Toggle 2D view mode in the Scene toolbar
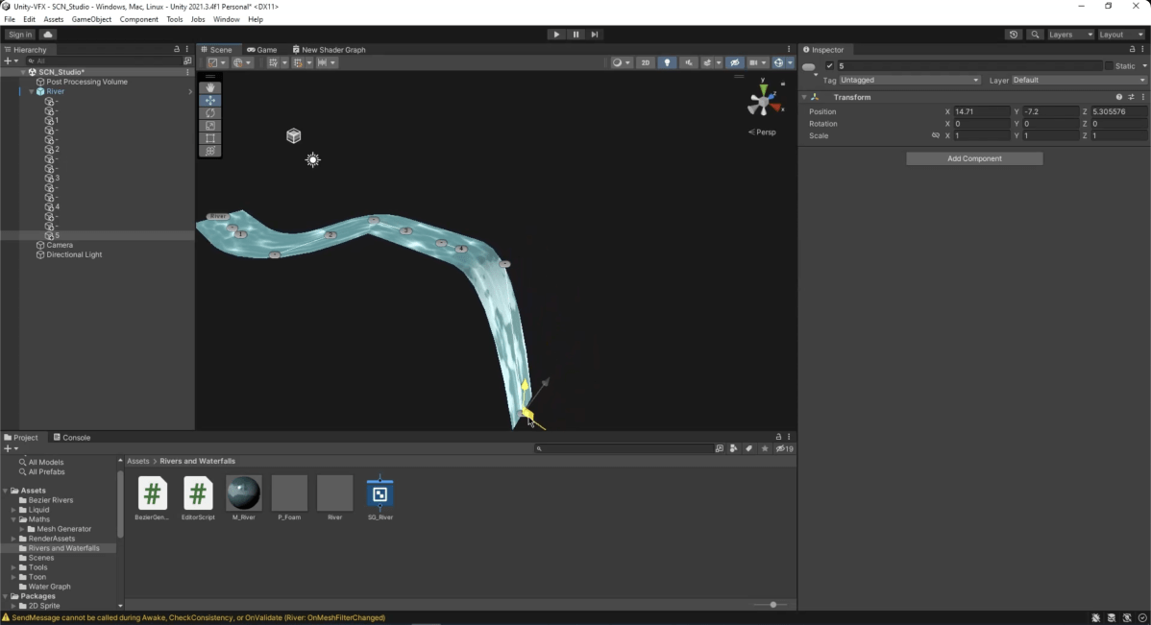The height and width of the screenshot is (625, 1151). tap(646, 62)
